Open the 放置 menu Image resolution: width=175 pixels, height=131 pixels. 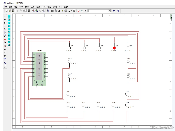point(27,7)
